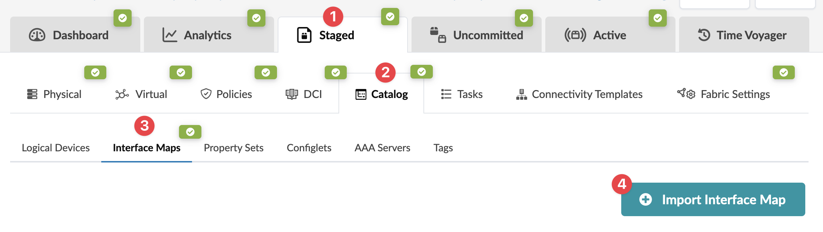
Task: Click the Policies shield icon
Action: pyautogui.click(x=206, y=94)
